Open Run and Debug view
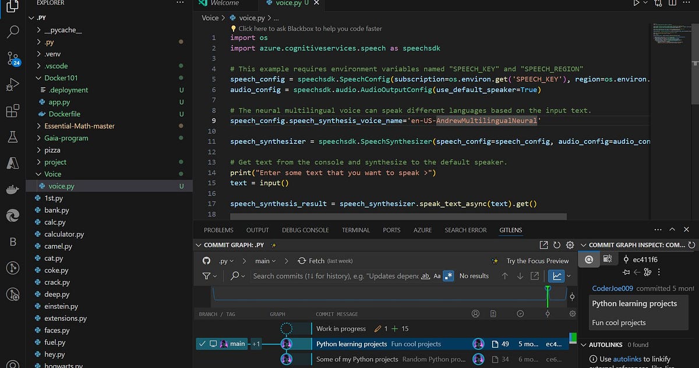Image resolution: width=699 pixels, height=368 pixels. [x=13, y=85]
